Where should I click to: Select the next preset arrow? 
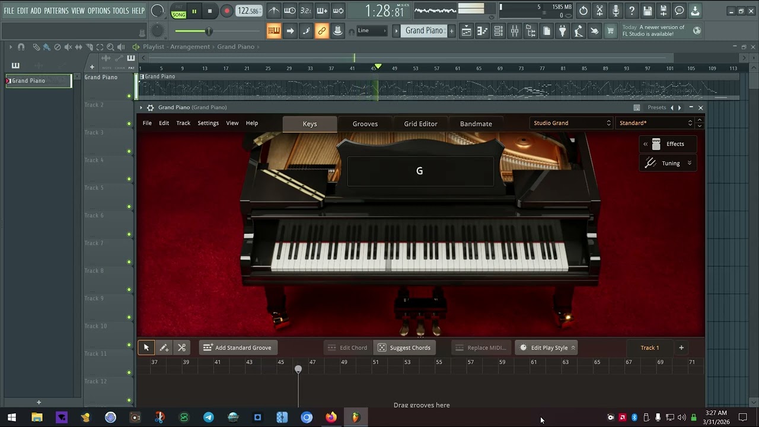tap(680, 107)
